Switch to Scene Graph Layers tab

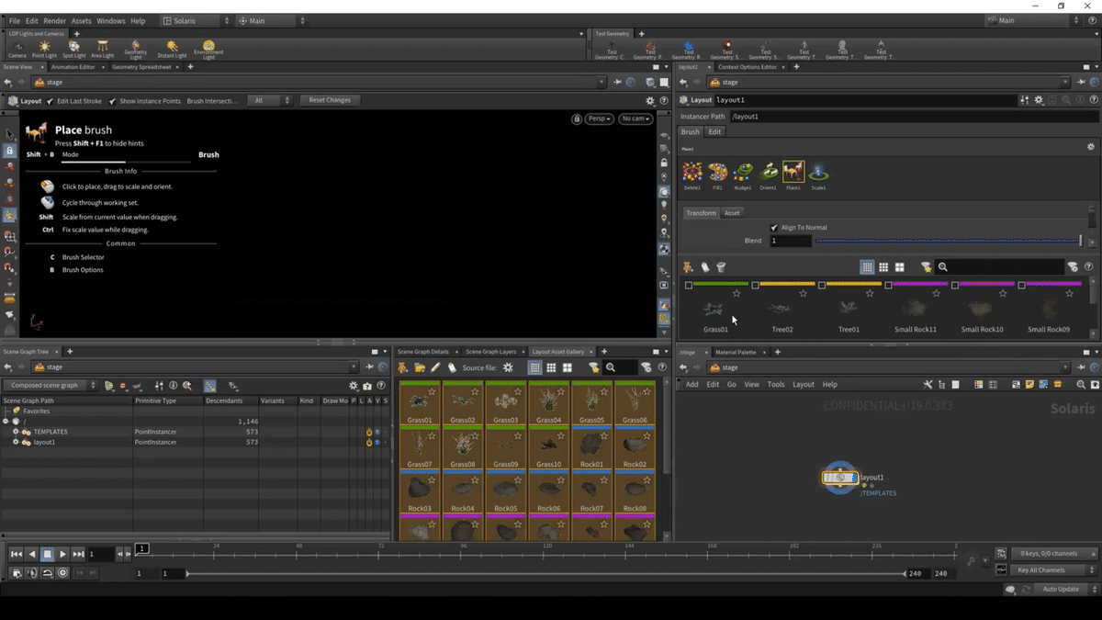(491, 352)
